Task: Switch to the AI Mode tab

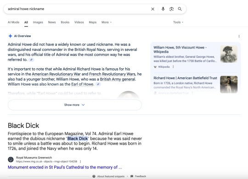Action: 13,22
